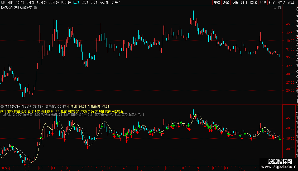Click the 福建板块 sector tag

click(20, 112)
